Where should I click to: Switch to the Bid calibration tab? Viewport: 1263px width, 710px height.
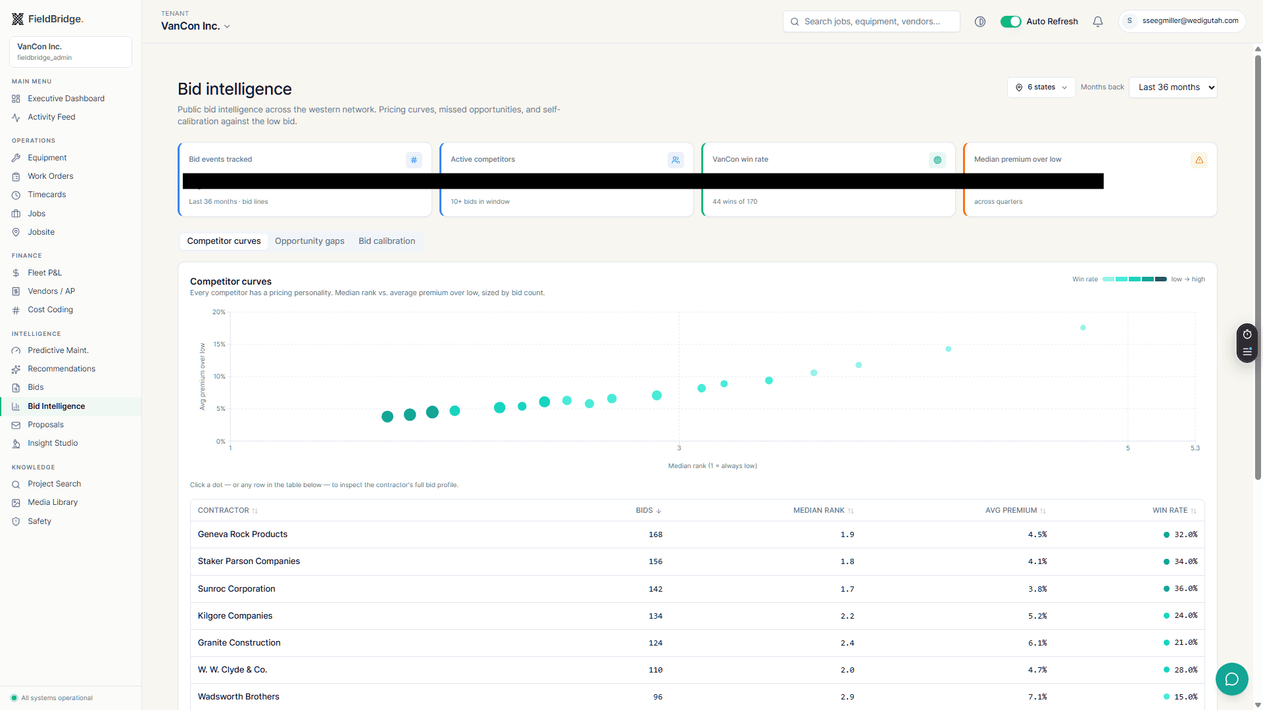(387, 241)
